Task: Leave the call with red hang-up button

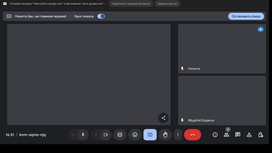Action: tap(193, 135)
